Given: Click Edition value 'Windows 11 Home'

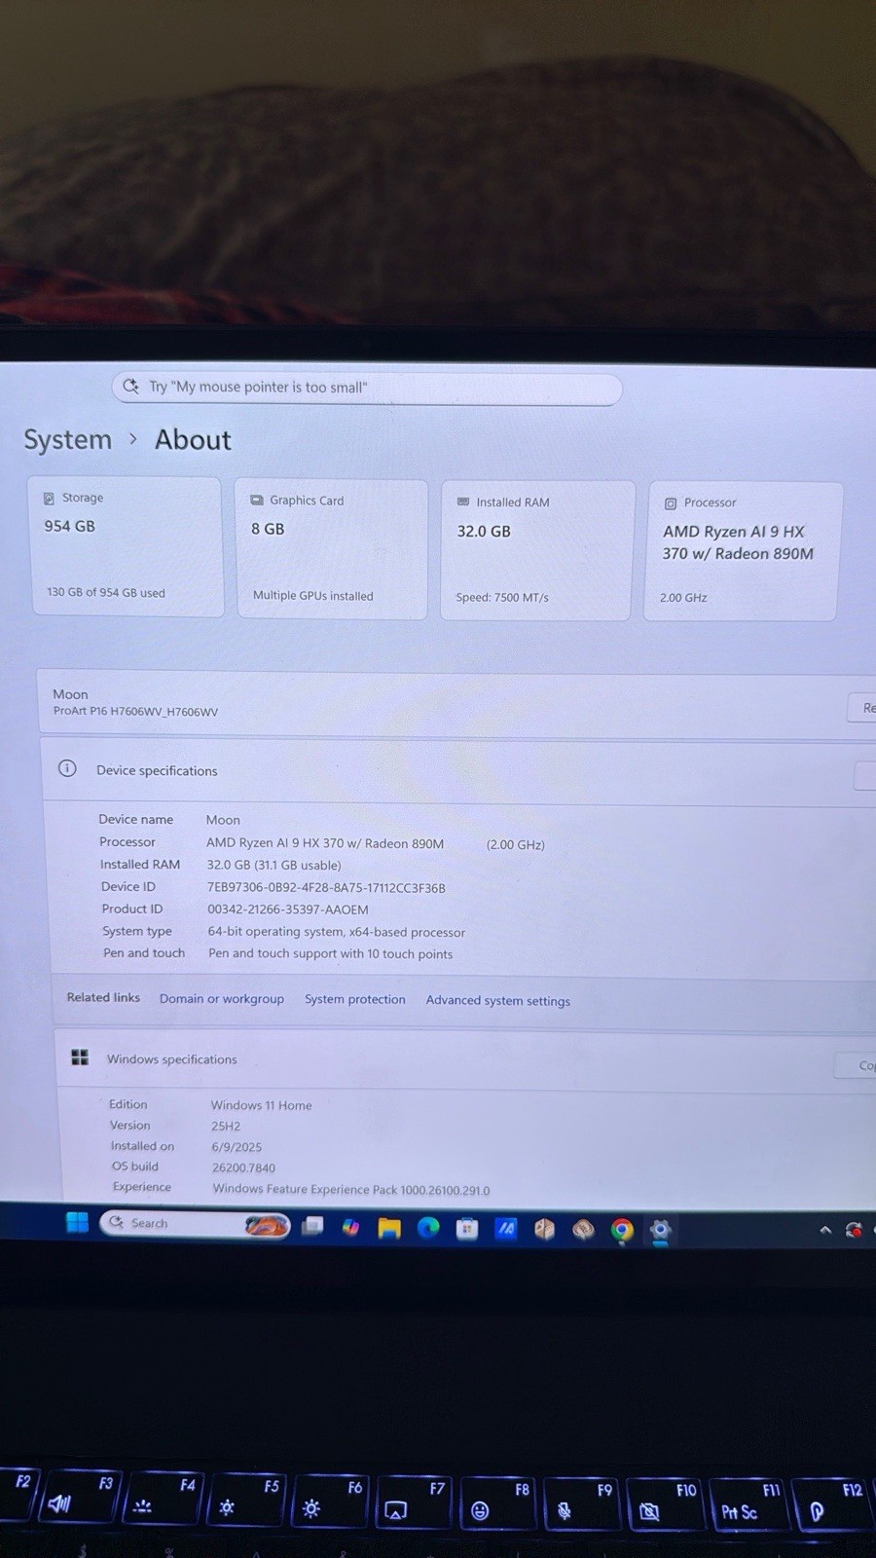Looking at the screenshot, I should click(x=262, y=1105).
